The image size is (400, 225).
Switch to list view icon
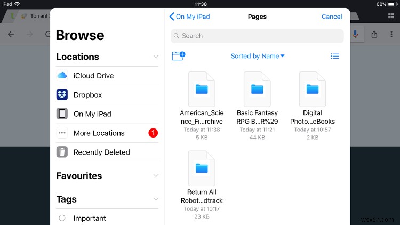click(x=335, y=56)
